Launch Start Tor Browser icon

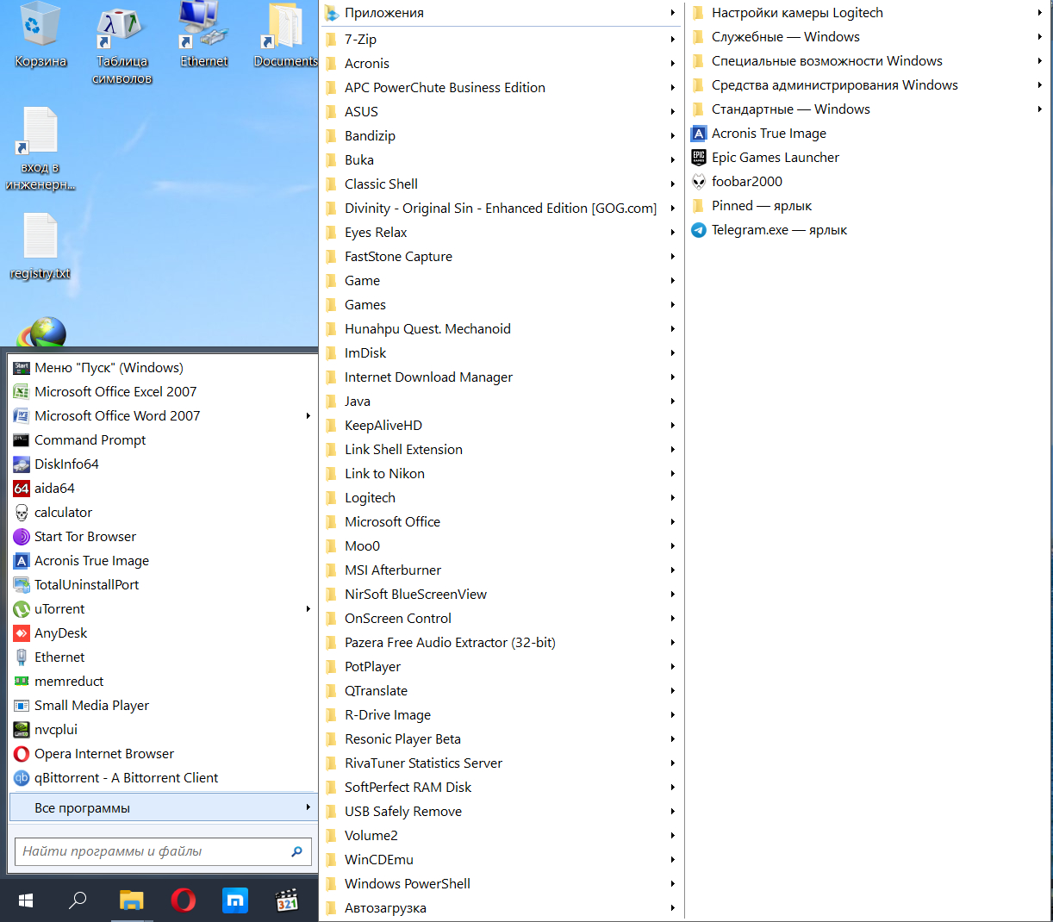click(22, 537)
